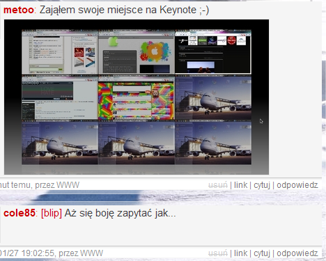Open the metoo user profile link
The image size is (326, 261).
point(19,10)
